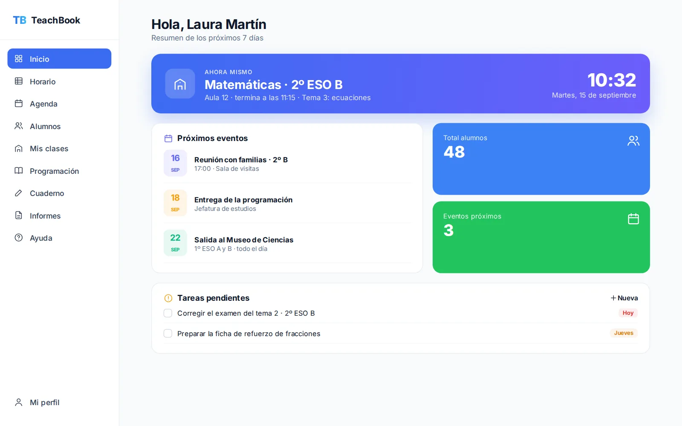This screenshot has height=426, width=682.
Task: Click the 10:32 clock in the banner
Action: pyautogui.click(x=612, y=80)
